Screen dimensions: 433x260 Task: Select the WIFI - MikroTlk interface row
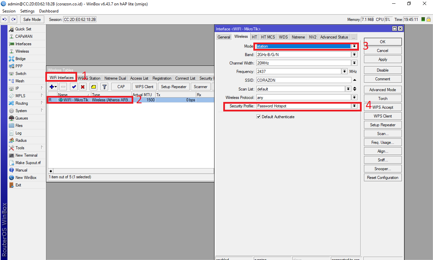point(131,100)
